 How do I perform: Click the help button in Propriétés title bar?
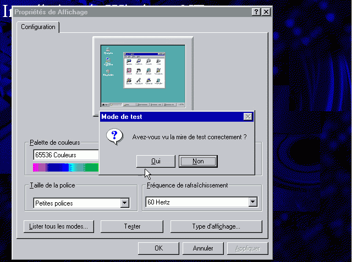point(256,12)
